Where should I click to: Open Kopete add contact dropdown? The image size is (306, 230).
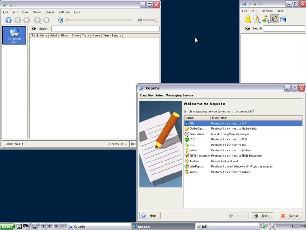(266, 19)
